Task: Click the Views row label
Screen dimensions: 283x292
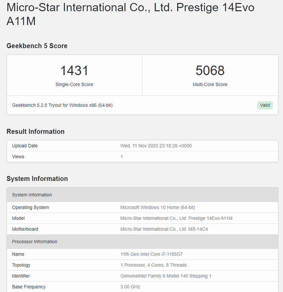Action: 18,157
